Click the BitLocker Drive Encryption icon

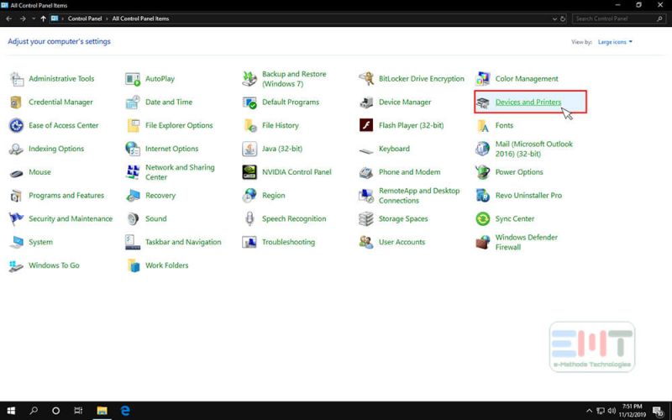[x=366, y=79]
